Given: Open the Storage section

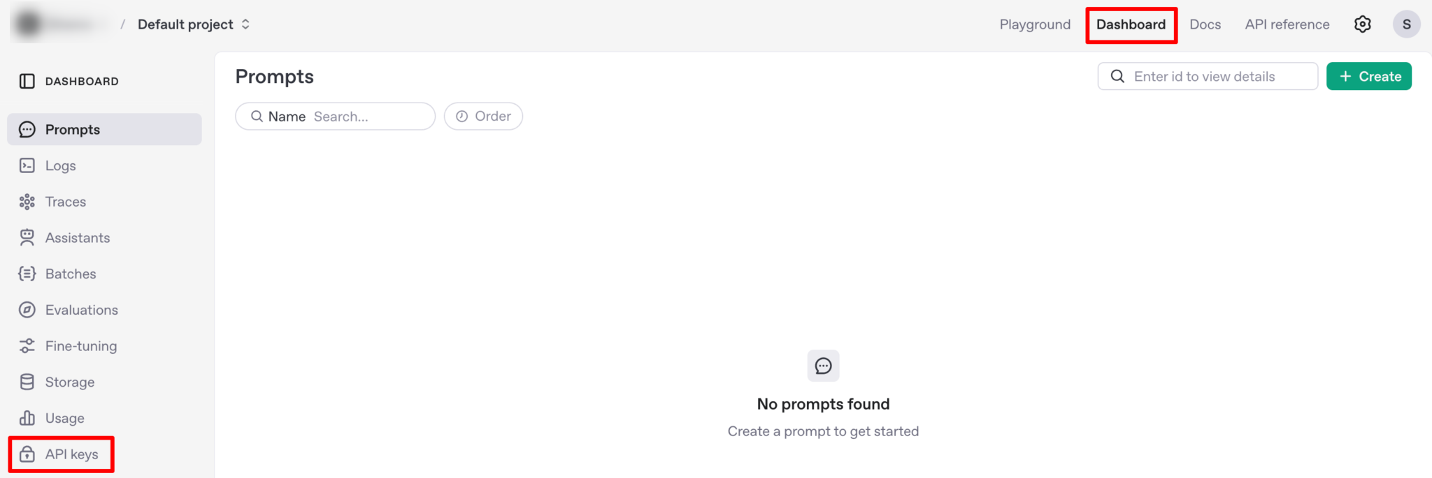Looking at the screenshot, I should pos(69,382).
